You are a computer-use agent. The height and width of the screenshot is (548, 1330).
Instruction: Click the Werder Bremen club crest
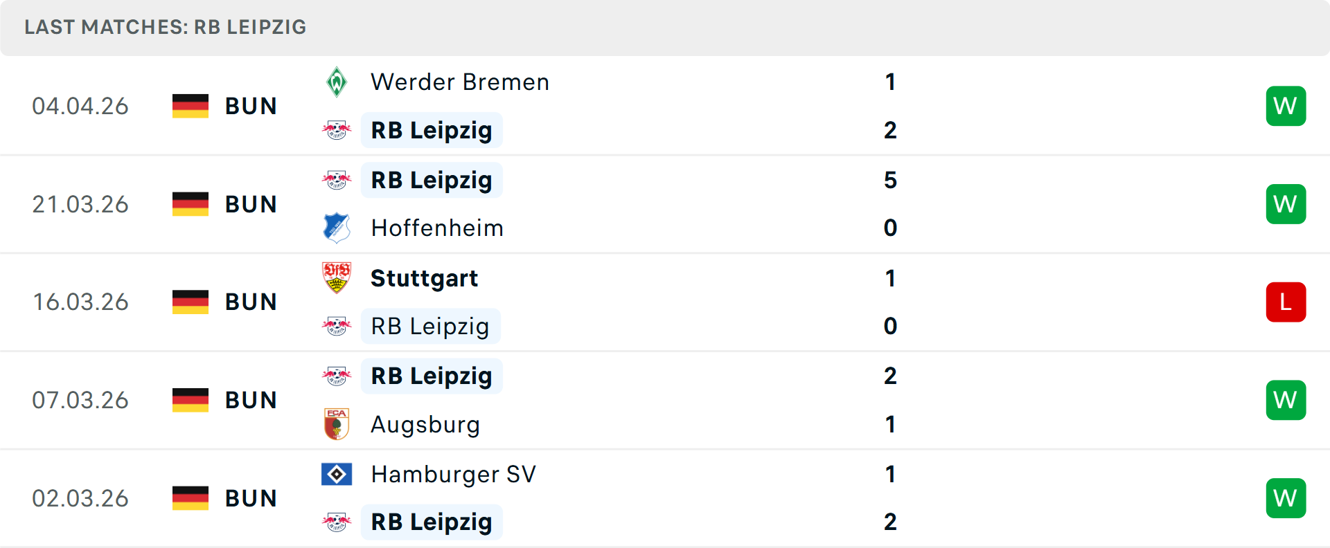tap(337, 81)
